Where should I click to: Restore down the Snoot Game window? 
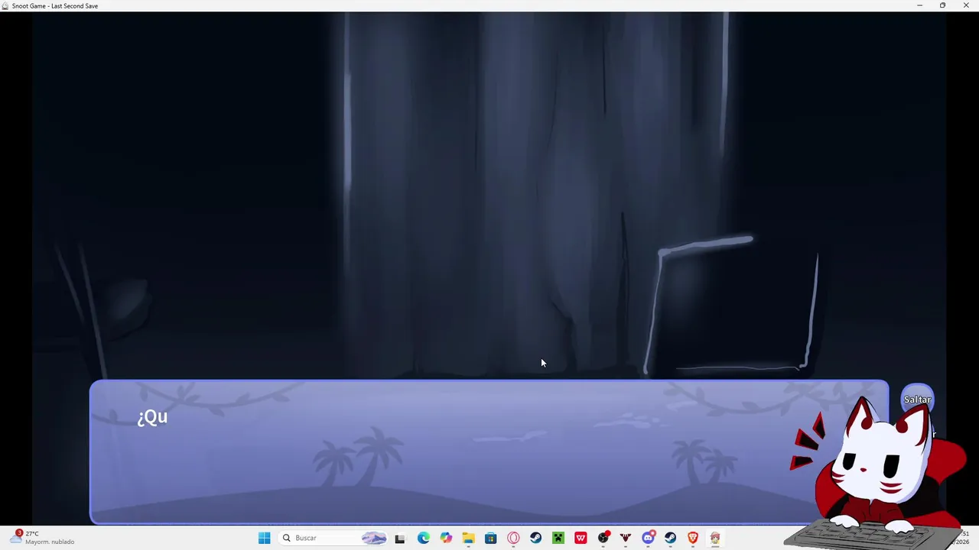pos(942,5)
